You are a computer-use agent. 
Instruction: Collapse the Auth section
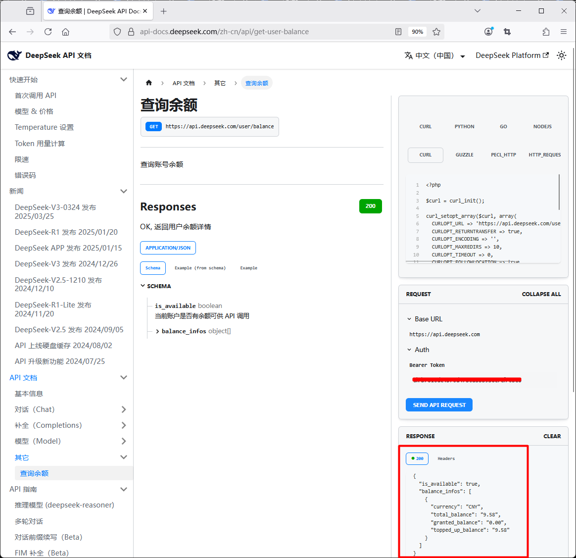click(418, 350)
